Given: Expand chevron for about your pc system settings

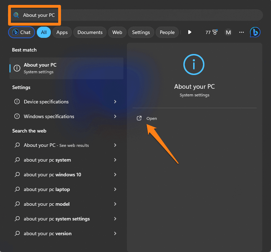Looking at the screenshot, I should coord(115,219).
